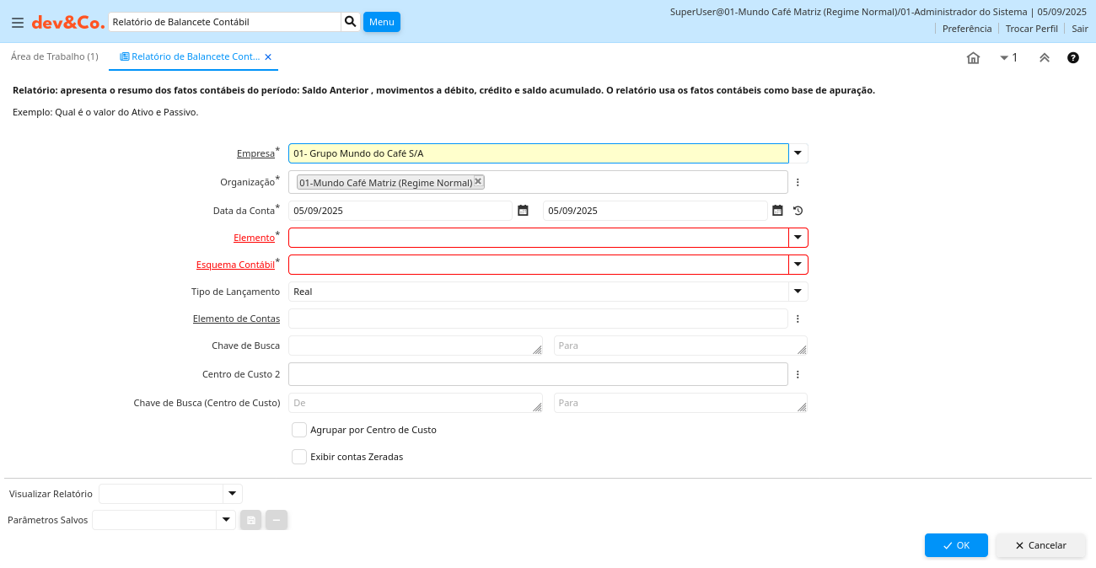
Task: Expand Tipo de Lançamento dropdown
Action: click(x=798, y=292)
